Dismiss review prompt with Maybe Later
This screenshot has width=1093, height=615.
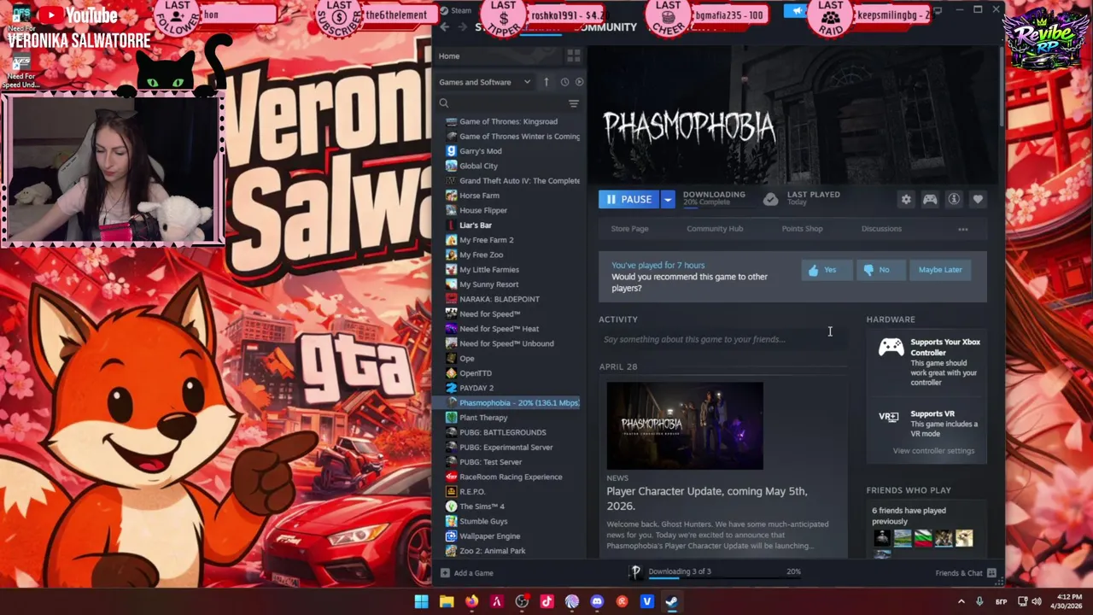[x=940, y=270]
